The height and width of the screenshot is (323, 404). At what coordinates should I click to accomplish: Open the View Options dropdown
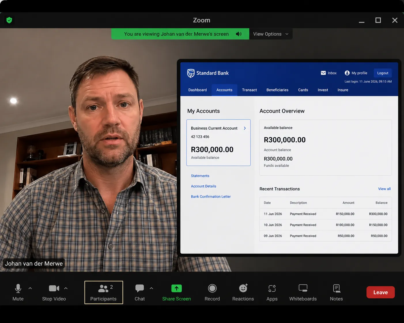271,34
